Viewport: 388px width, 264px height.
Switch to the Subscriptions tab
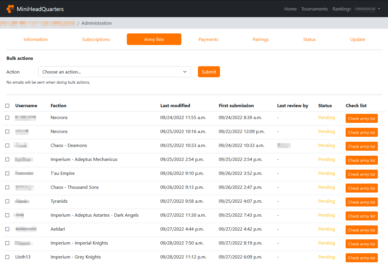[96, 39]
